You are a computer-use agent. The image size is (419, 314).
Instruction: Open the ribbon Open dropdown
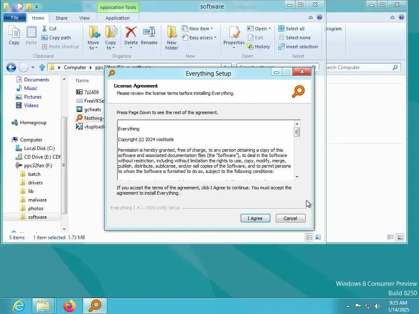click(259, 29)
